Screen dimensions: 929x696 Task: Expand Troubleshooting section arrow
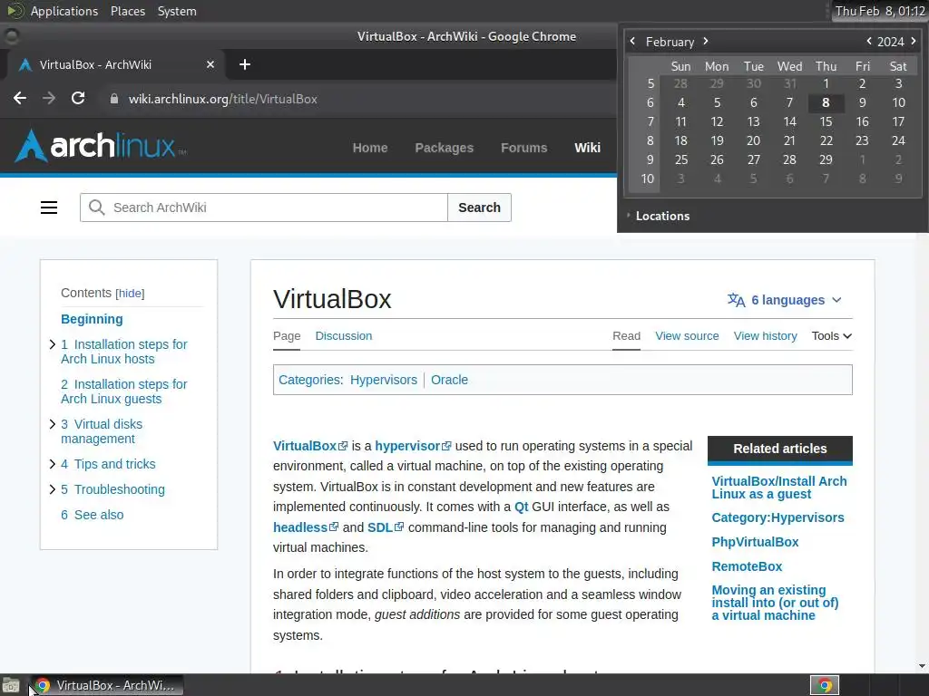[x=52, y=489]
